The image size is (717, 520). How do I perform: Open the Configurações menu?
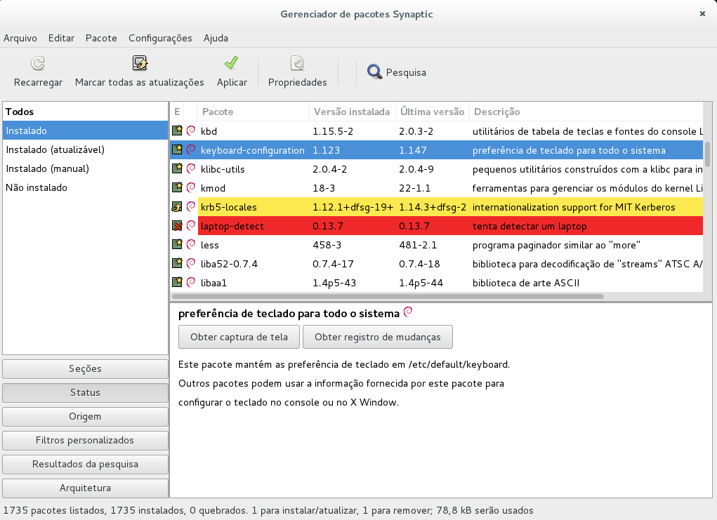(x=160, y=38)
